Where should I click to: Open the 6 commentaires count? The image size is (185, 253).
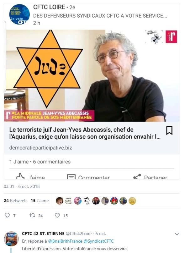coord(52,162)
